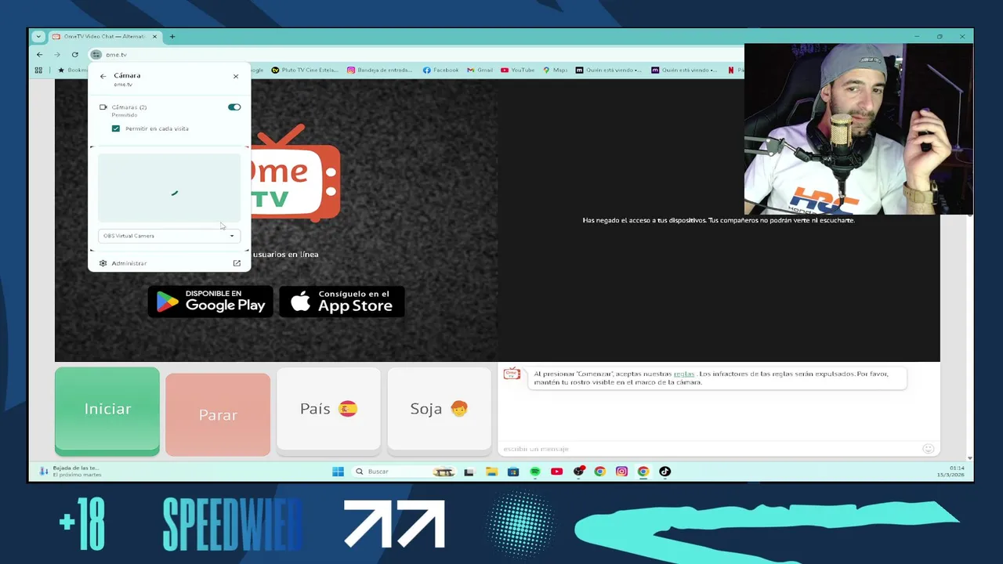Click the browser back arrow
This screenshot has height=564, width=1003.
point(40,55)
